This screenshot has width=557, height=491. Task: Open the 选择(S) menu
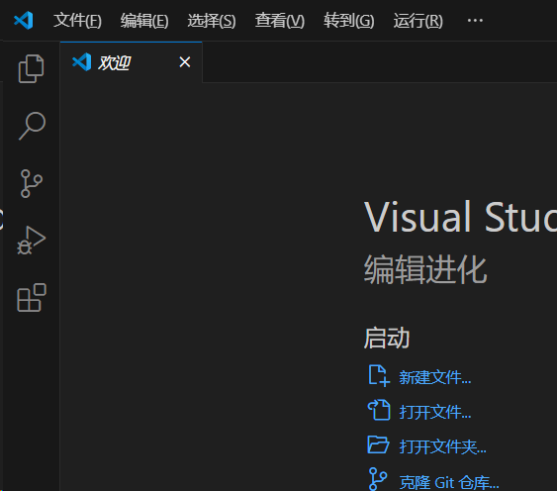pos(212,20)
